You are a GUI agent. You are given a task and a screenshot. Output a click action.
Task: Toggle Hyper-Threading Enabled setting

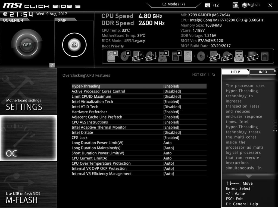tap(139, 86)
